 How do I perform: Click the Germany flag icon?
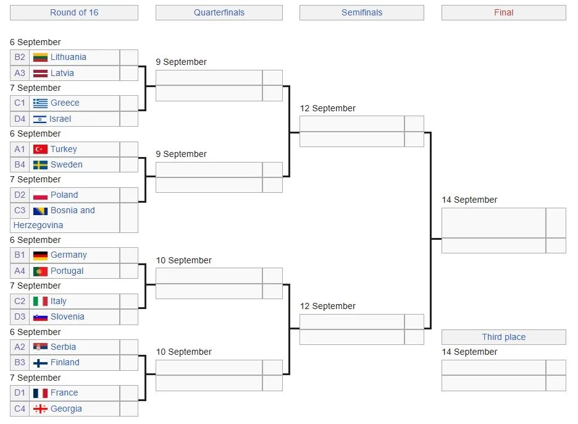pos(40,255)
